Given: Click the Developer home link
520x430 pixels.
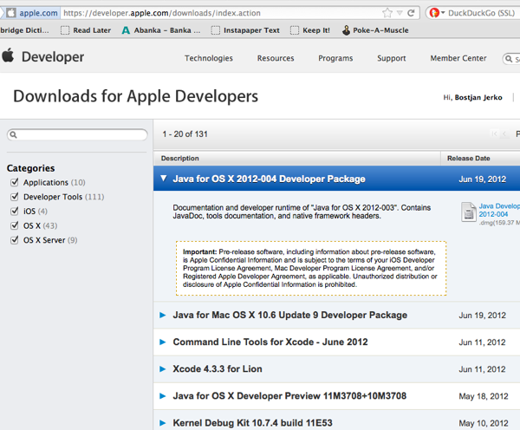Looking at the screenshot, I should coord(53,56).
